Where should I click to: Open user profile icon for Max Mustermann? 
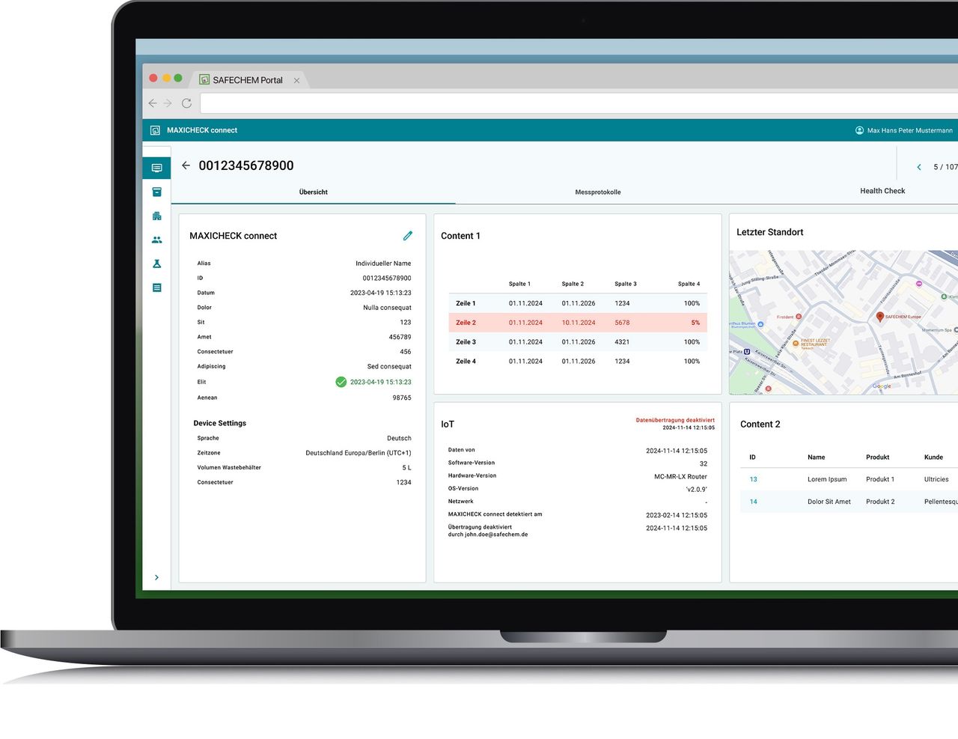click(x=859, y=130)
